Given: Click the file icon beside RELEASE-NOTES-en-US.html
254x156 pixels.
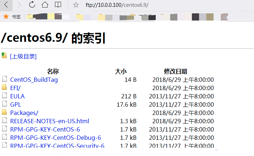Looking at the screenshot, I should point(4,120).
